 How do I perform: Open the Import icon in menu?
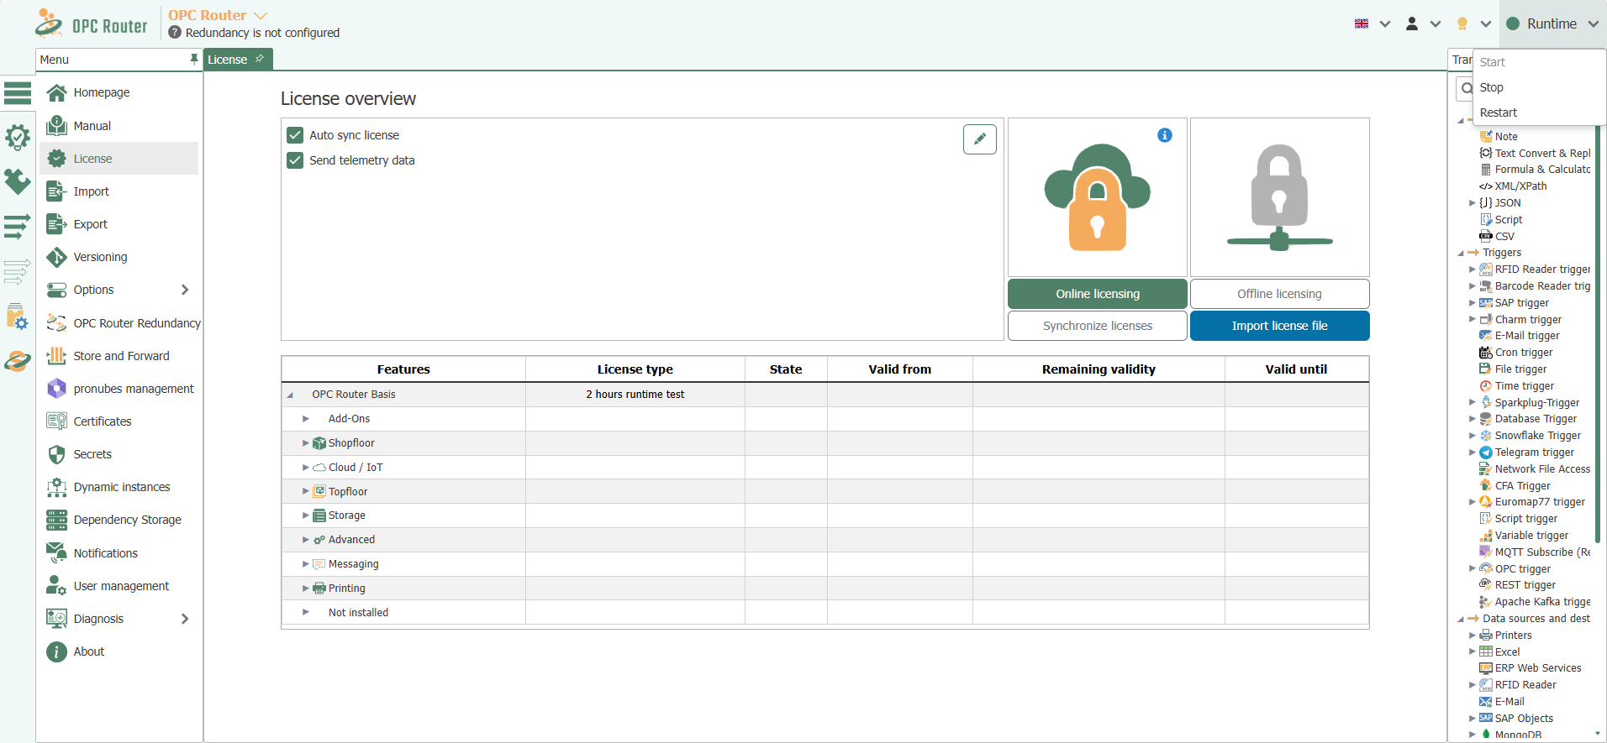(56, 191)
